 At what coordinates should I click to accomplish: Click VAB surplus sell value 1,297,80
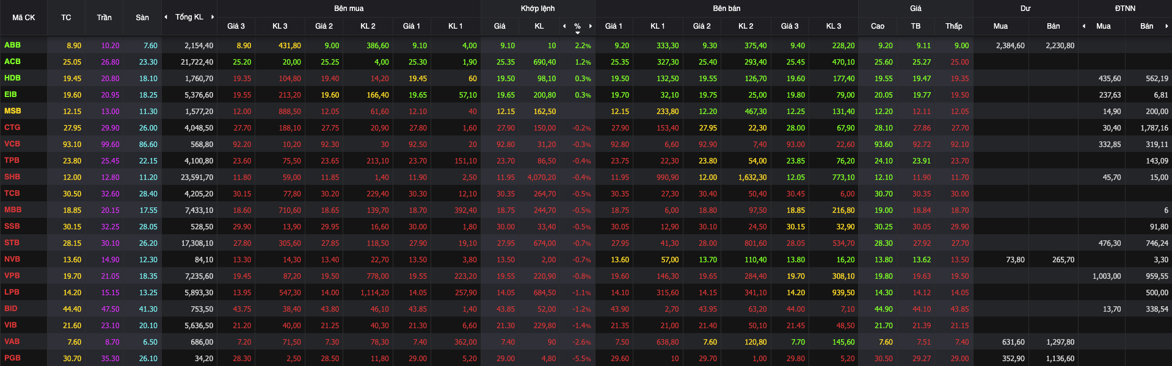coord(1060,342)
